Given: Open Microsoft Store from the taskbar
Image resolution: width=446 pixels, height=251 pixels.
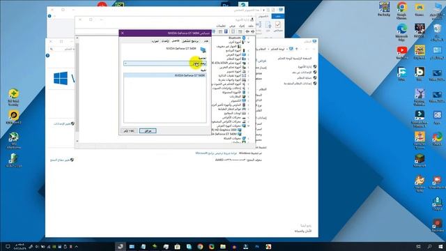Looking at the screenshot, I should (x=177, y=246).
